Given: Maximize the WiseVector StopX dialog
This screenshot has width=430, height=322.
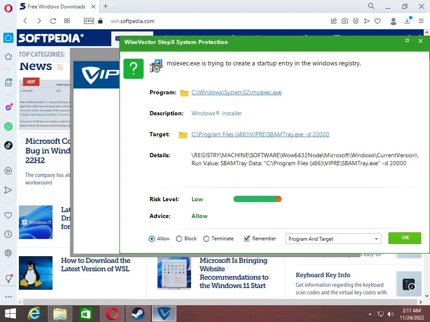Looking at the screenshot, I should point(407,41).
